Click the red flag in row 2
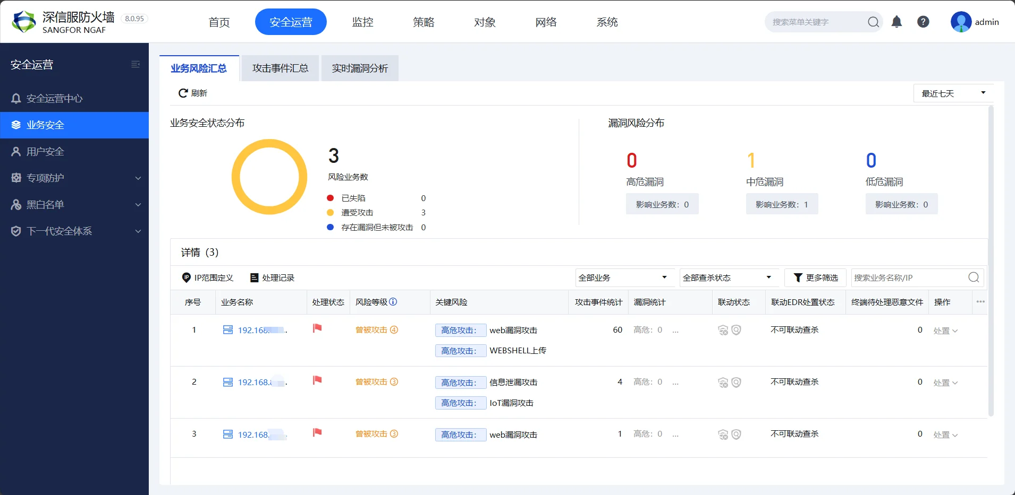This screenshot has width=1015, height=495. point(316,380)
